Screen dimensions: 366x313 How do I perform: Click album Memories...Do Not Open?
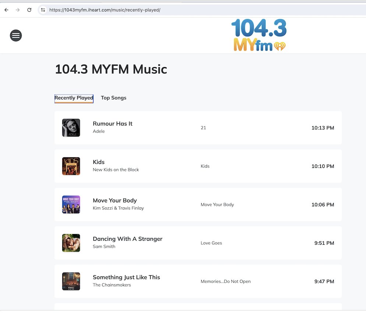point(225,281)
